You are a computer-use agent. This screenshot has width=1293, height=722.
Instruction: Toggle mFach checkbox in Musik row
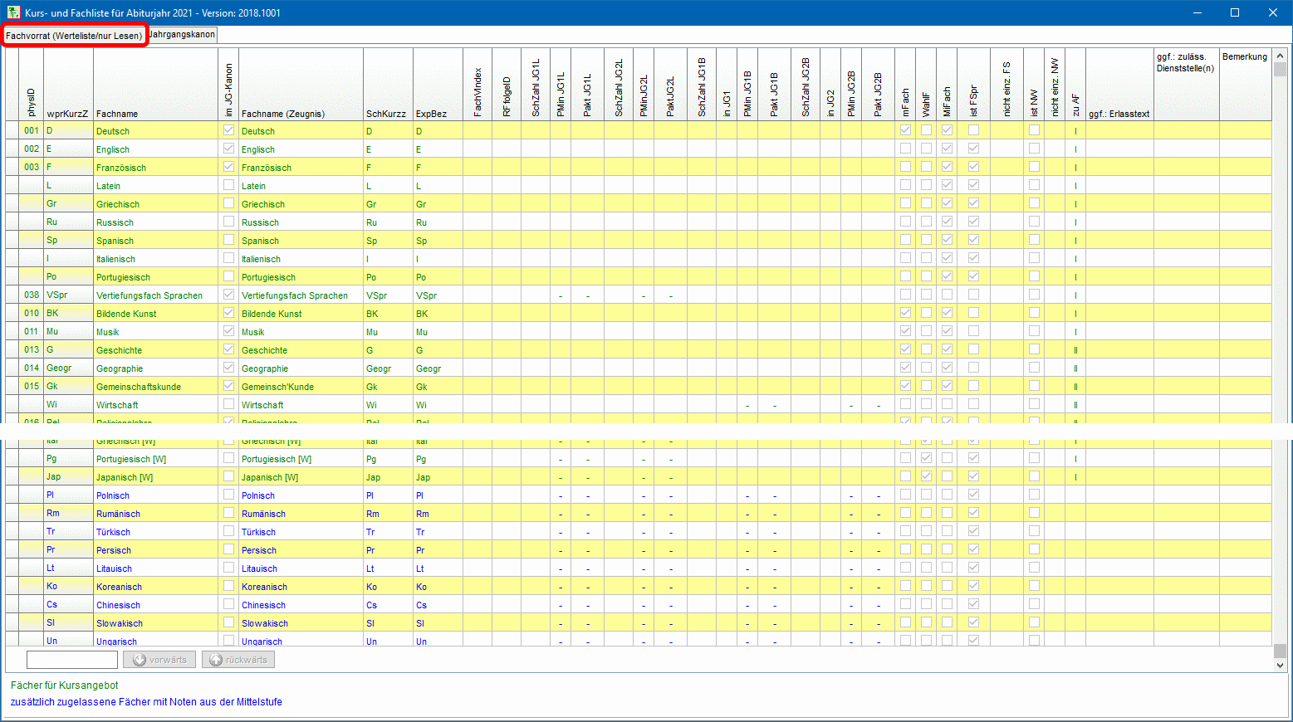905,331
